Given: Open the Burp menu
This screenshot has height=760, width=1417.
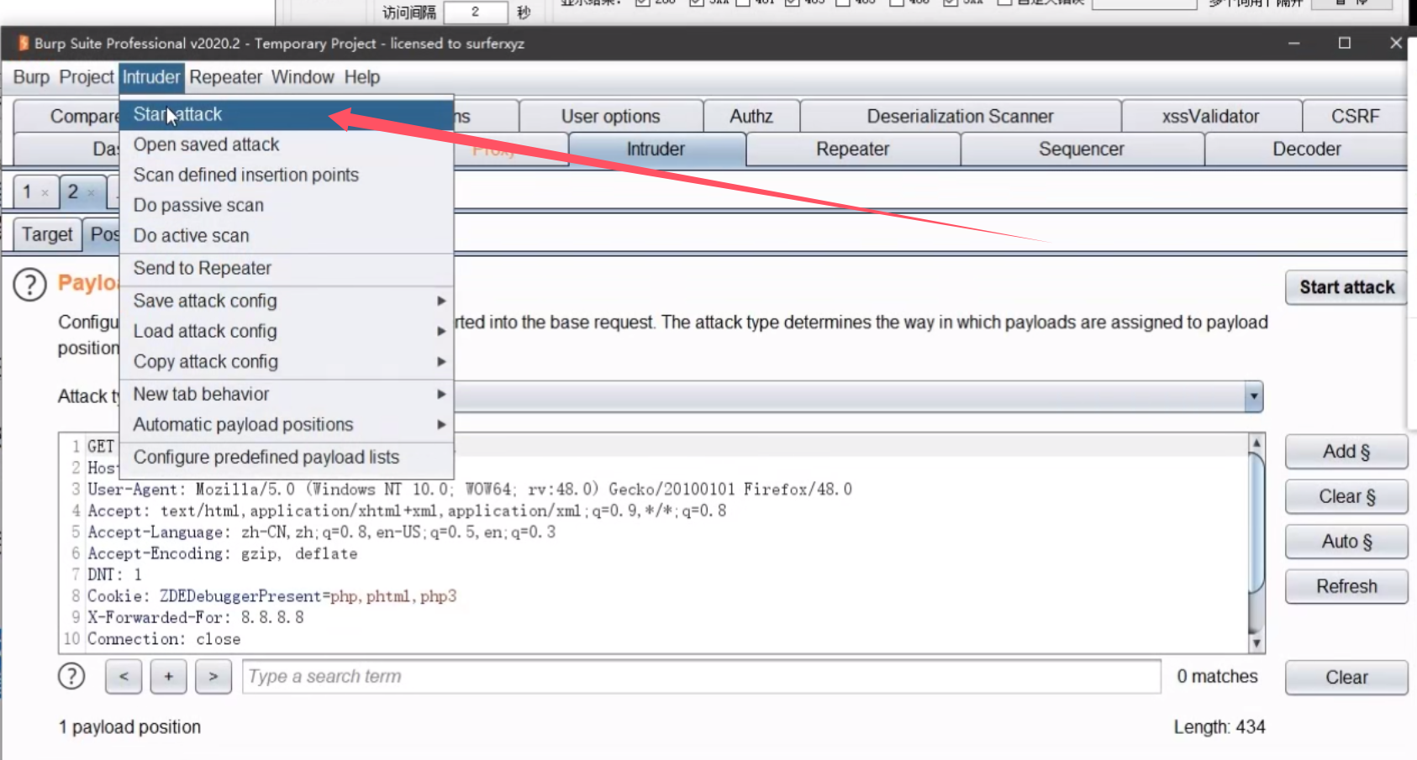Looking at the screenshot, I should click(x=31, y=77).
